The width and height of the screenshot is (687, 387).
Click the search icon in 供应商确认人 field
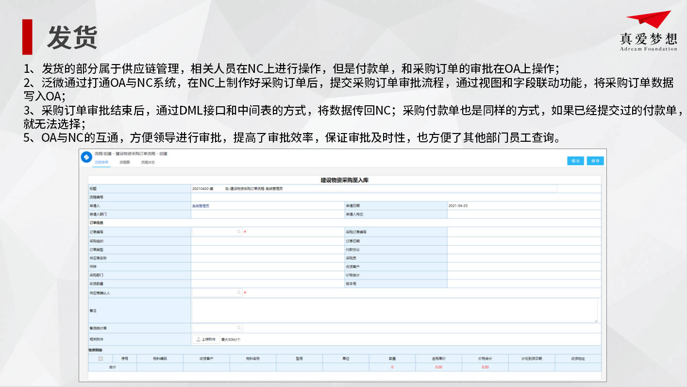(239, 293)
